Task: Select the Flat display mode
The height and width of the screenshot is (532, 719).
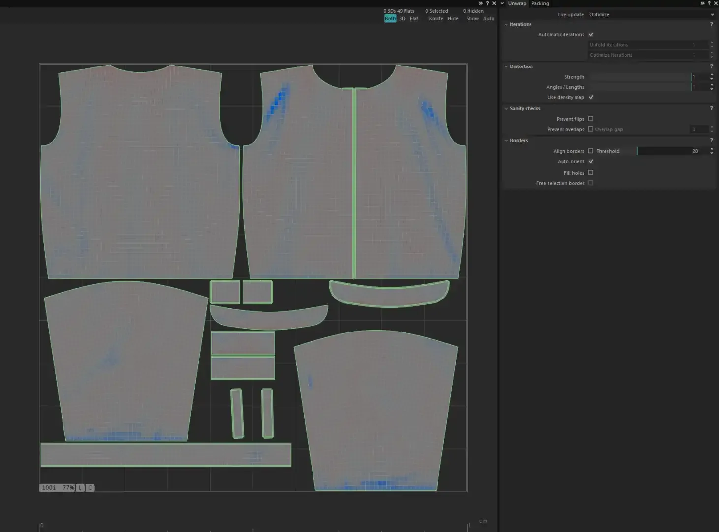Action: point(414,19)
